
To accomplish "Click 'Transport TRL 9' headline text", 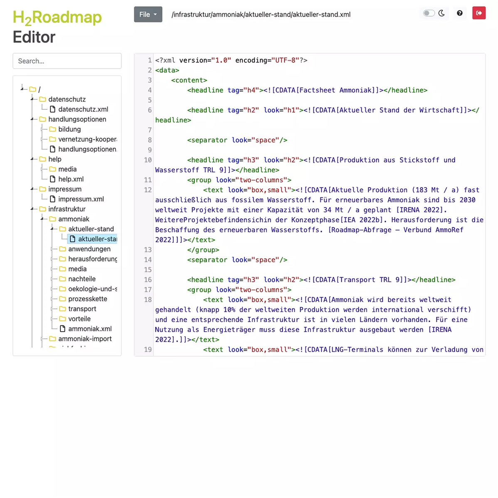I will coord(370,280).
